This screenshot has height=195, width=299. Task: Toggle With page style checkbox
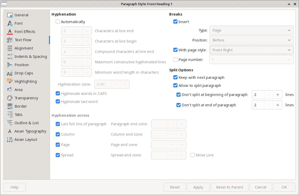pyautogui.click(x=175, y=50)
